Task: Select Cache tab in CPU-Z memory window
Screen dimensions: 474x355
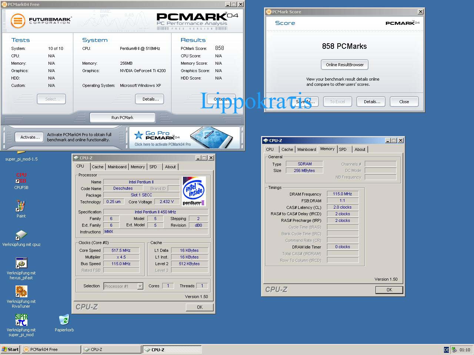Action: 287,149
